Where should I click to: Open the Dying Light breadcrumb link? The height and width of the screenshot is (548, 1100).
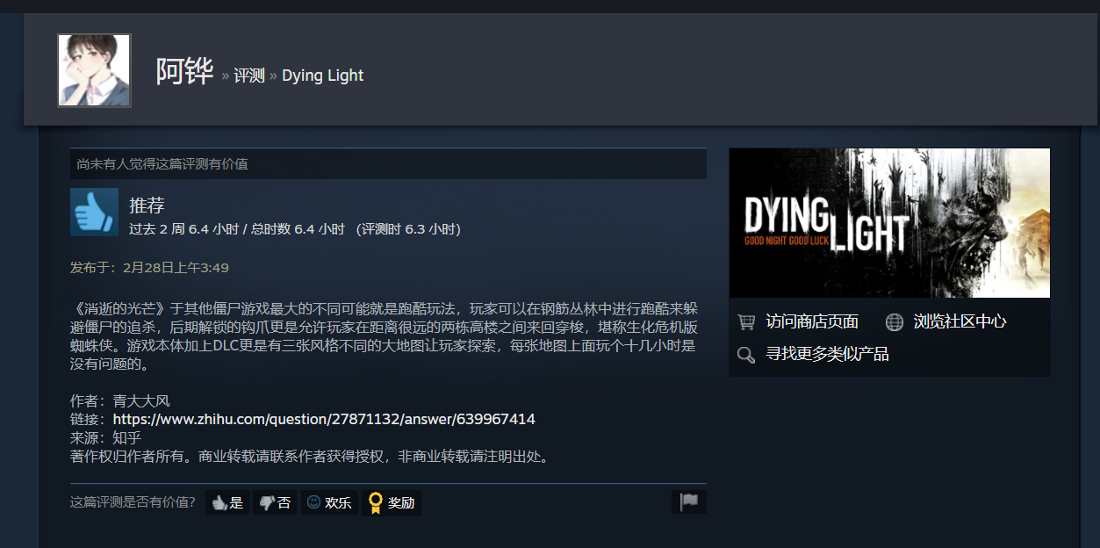point(322,76)
